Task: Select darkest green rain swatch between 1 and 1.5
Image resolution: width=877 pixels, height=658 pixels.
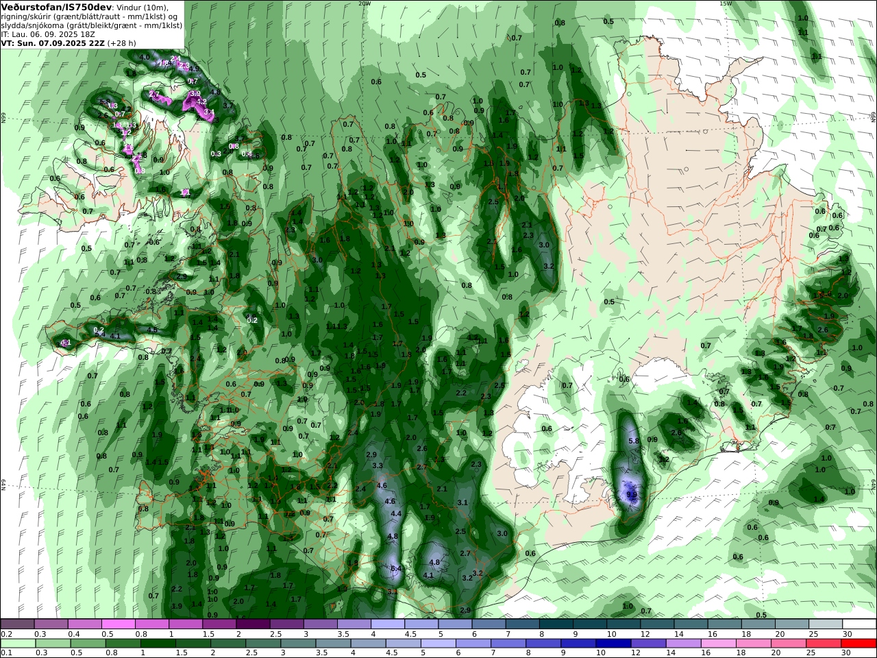Action: coord(158,644)
